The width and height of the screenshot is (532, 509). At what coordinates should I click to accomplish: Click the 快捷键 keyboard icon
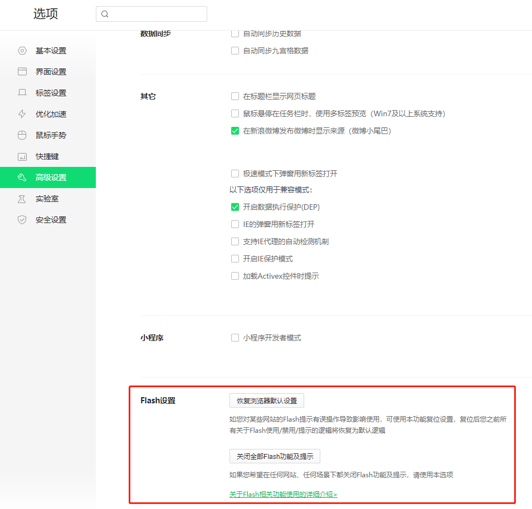tap(22, 156)
